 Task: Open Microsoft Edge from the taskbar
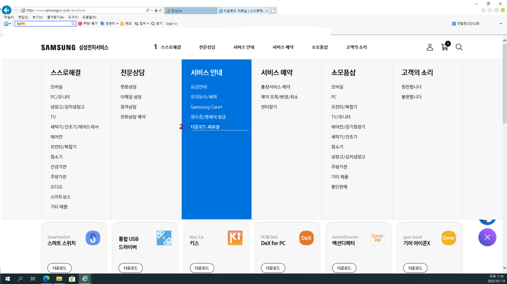pyautogui.click(x=46, y=279)
